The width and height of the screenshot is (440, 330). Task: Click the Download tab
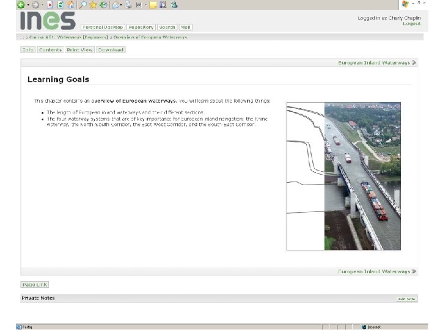pyautogui.click(x=111, y=50)
